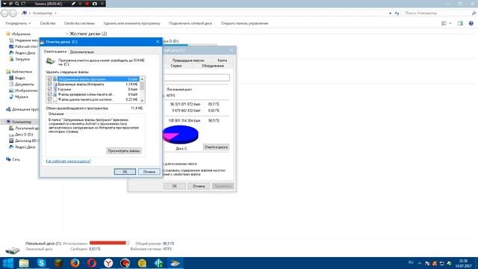The image size is (478, 269).
Task: Open Предыдущие версии tab in properties
Action: (188, 61)
